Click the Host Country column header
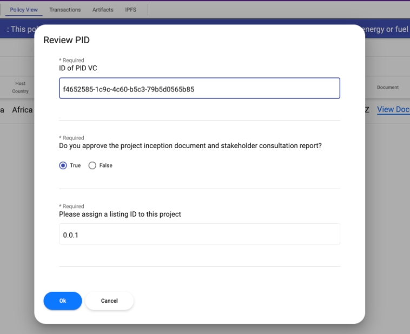 pyautogui.click(x=21, y=87)
